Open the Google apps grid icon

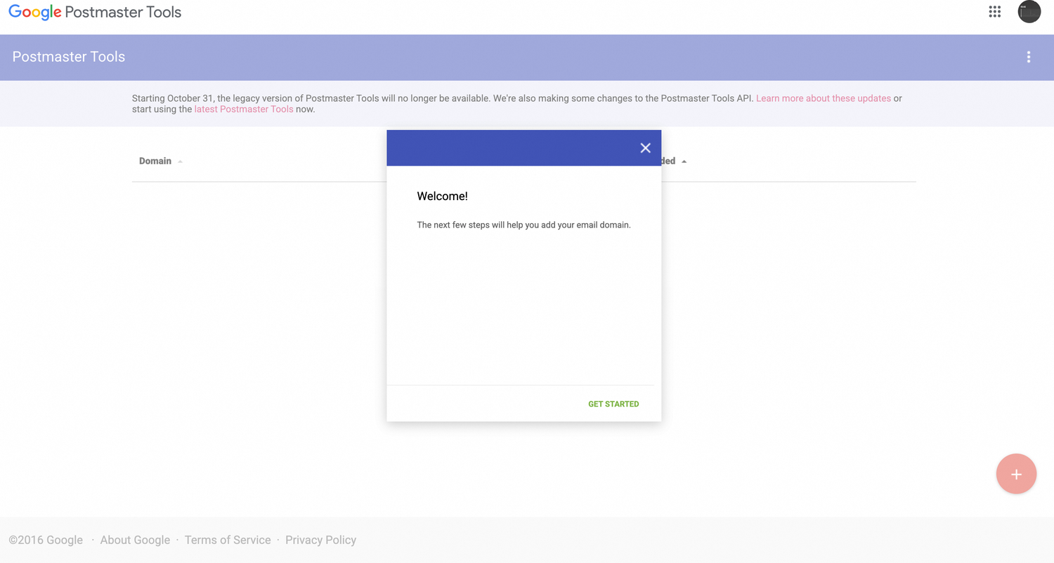pos(994,11)
